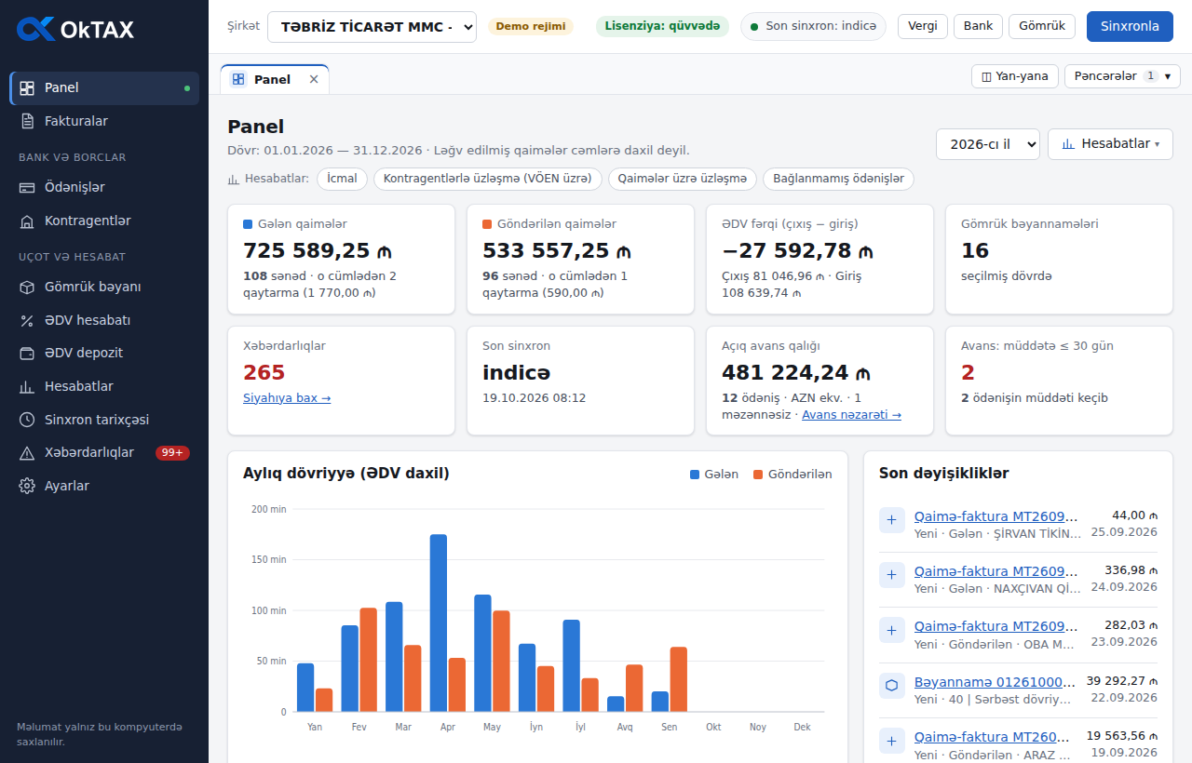Click the April Gələn bar in chart
This screenshot has width=1192, height=763.
tap(439, 623)
